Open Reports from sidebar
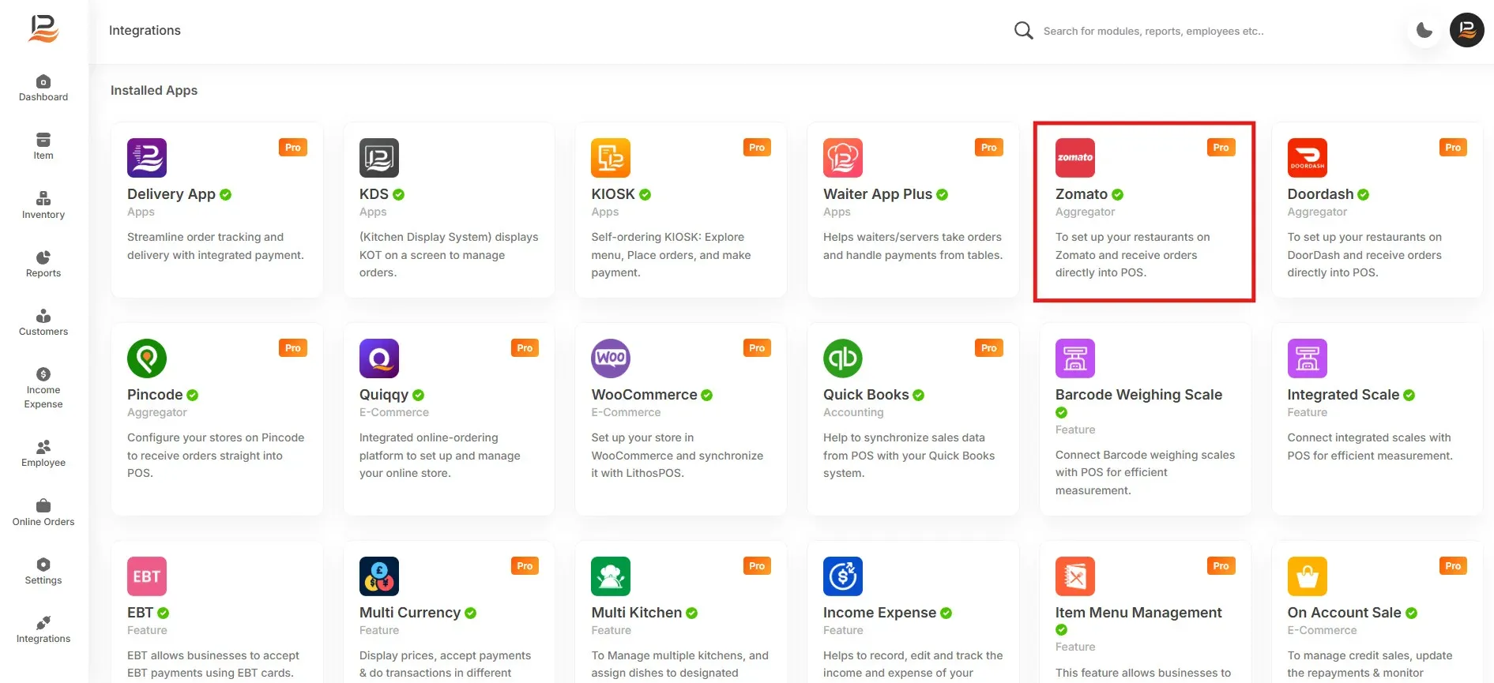 click(x=43, y=264)
